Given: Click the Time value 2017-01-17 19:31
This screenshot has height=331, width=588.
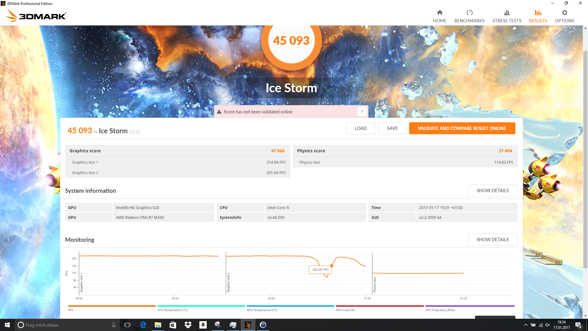Looking at the screenshot, I should click(x=466, y=207).
